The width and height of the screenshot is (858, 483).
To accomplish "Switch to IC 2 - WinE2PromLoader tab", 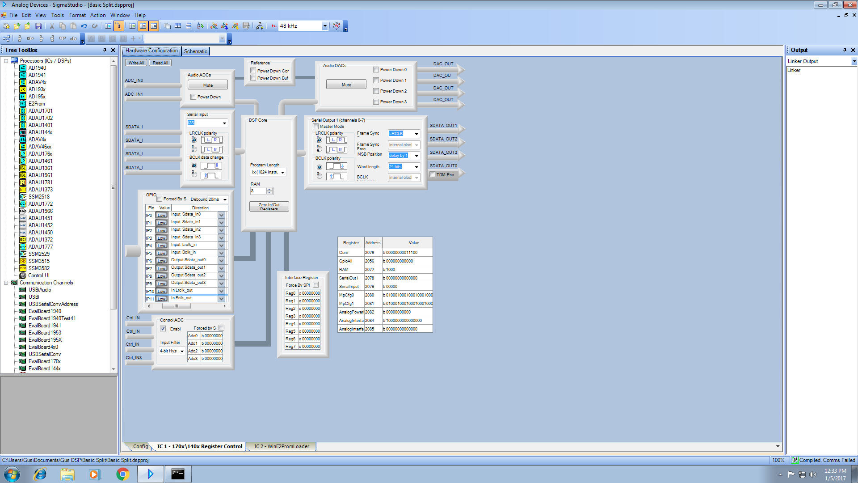I will pyautogui.click(x=282, y=446).
